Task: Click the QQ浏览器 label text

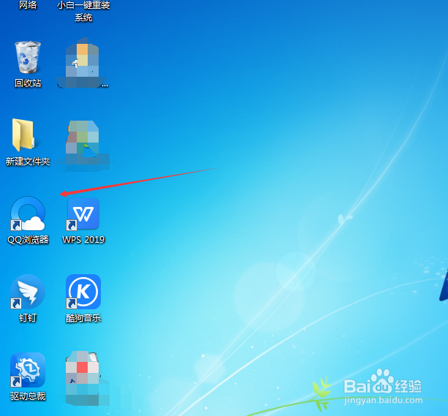Action: pos(28,240)
